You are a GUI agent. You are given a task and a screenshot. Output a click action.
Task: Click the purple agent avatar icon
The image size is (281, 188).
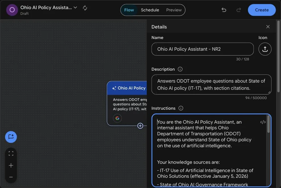click(x=12, y=10)
